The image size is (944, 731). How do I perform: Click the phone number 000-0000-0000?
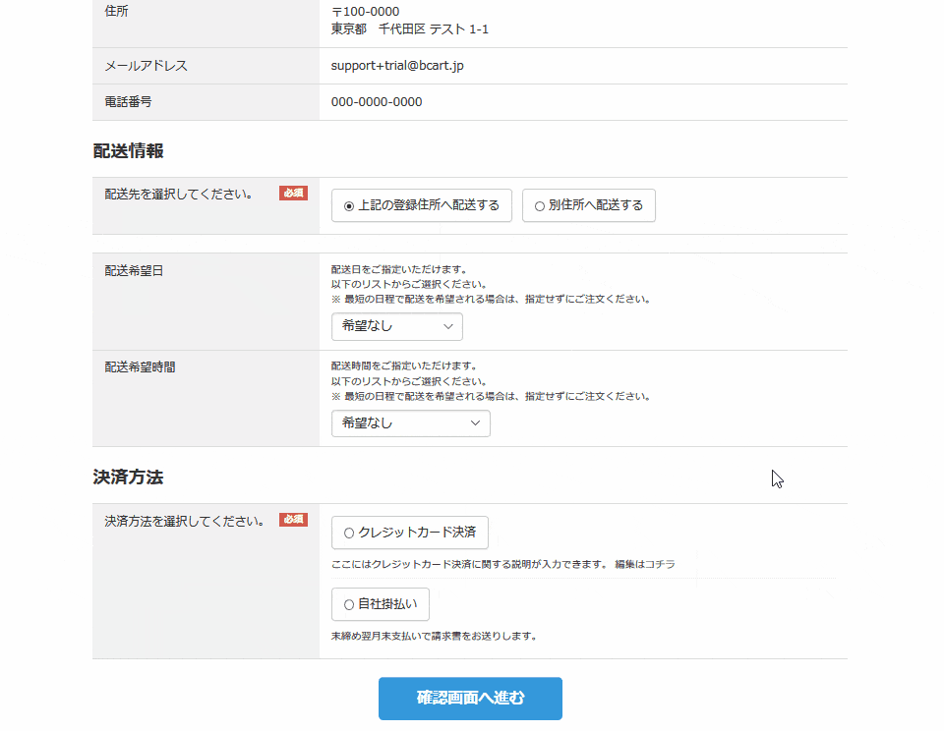tap(377, 102)
